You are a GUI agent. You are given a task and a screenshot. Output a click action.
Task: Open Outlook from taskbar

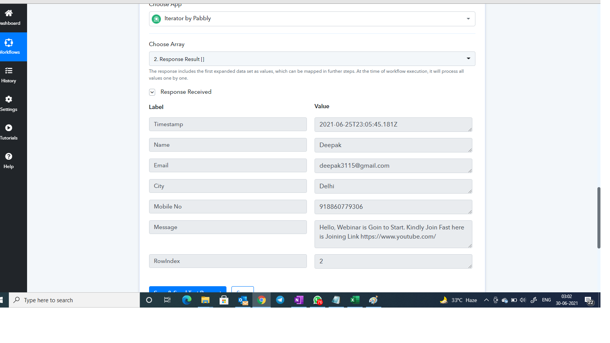pyautogui.click(x=242, y=300)
